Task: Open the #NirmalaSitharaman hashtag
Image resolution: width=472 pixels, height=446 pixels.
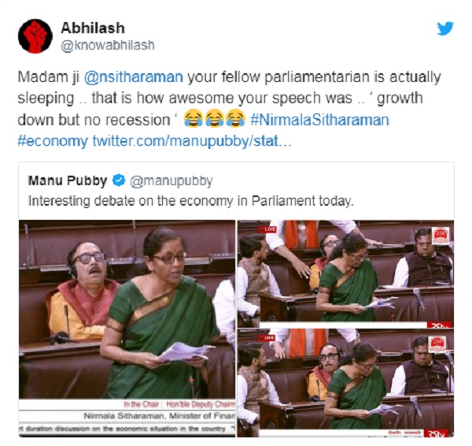Action: [x=319, y=120]
